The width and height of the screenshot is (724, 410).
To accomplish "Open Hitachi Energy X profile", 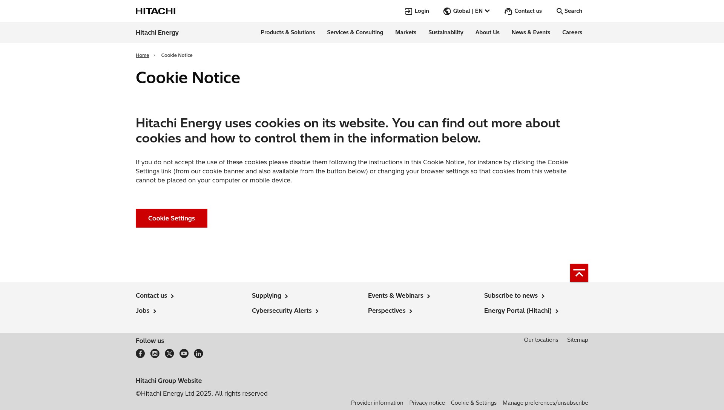I will (x=169, y=353).
